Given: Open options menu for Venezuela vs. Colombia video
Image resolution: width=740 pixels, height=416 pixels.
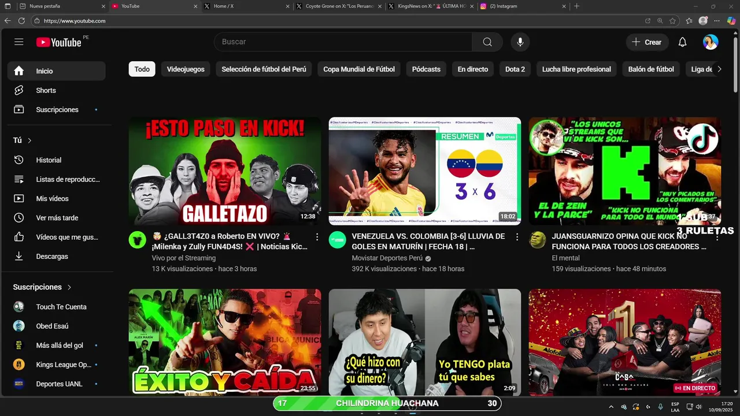Looking at the screenshot, I should (x=517, y=237).
